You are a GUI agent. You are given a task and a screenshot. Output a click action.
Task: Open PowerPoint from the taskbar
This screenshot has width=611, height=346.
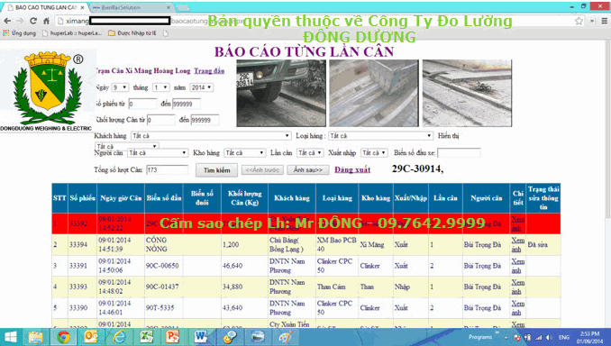[173, 337]
